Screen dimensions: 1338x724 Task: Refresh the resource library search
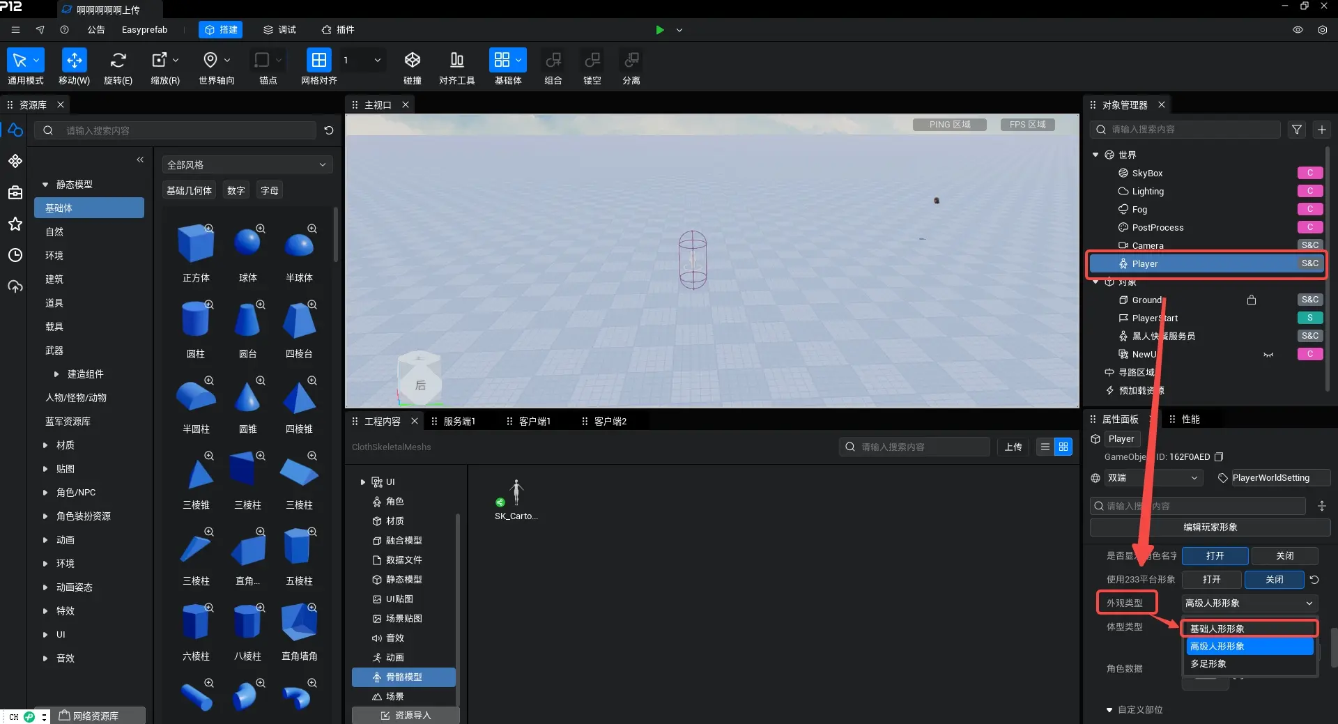pos(329,130)
